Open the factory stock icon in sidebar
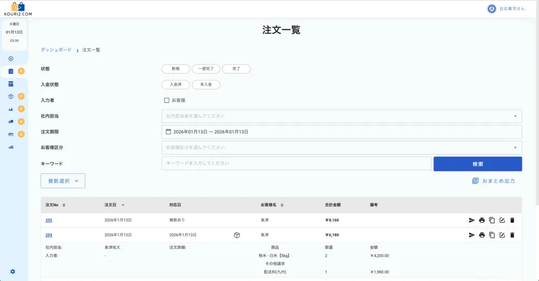This screenshot has width=539, height=281. click(x=11, y=109)
